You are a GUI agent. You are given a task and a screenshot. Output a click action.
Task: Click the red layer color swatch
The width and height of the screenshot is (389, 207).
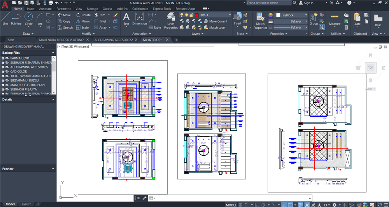pos(196,15)
